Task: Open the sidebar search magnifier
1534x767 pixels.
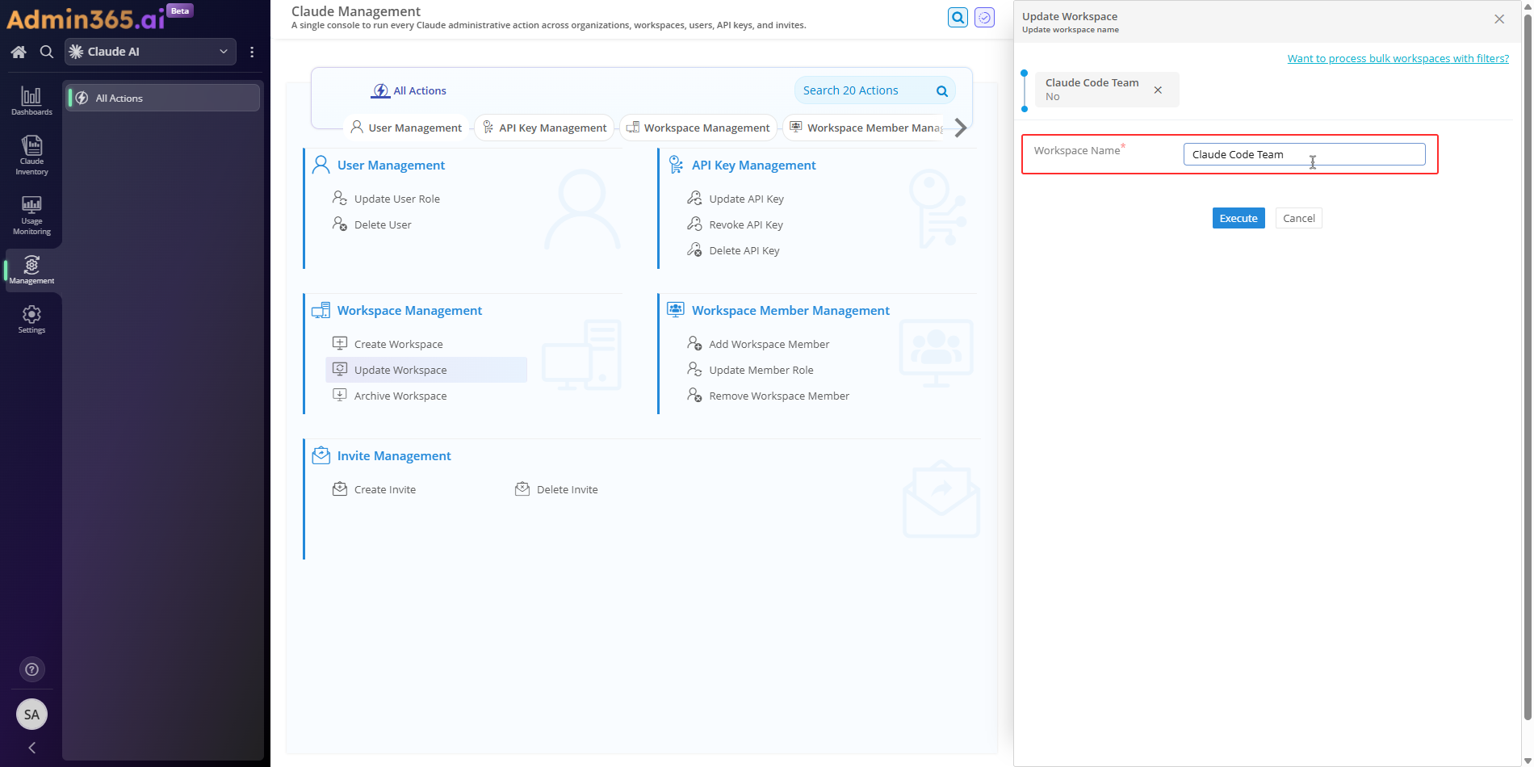Action: pos(47,52)
